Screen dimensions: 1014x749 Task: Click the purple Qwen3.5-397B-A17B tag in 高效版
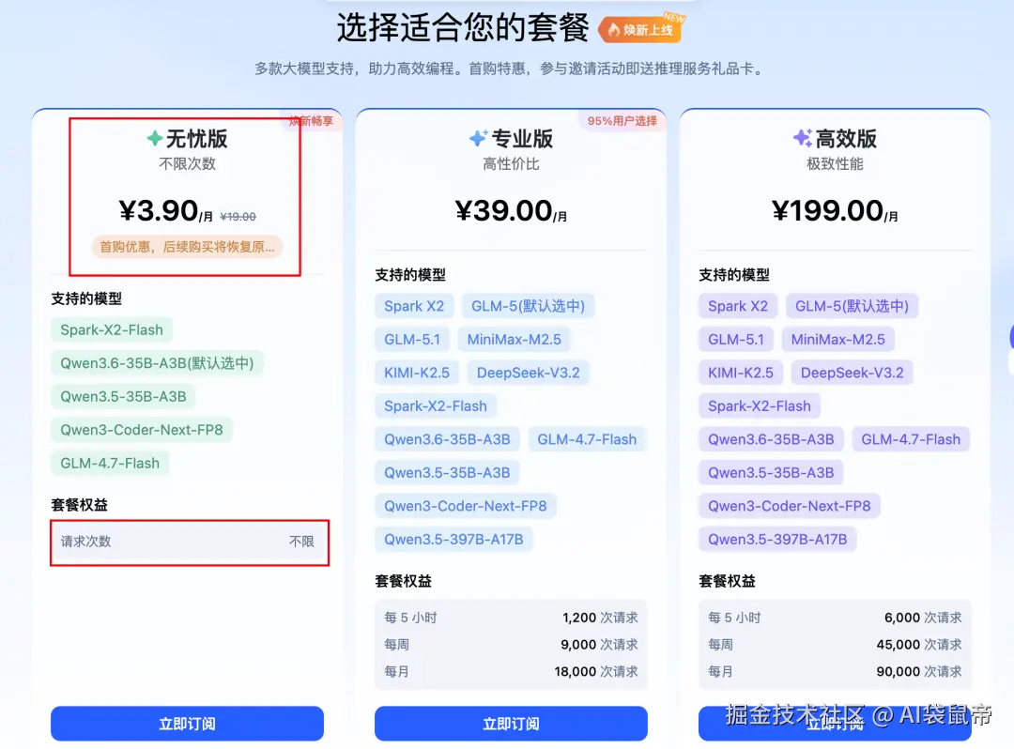(x=777, y=540)
